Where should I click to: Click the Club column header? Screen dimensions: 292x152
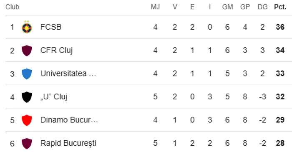(x=12, y=7)
